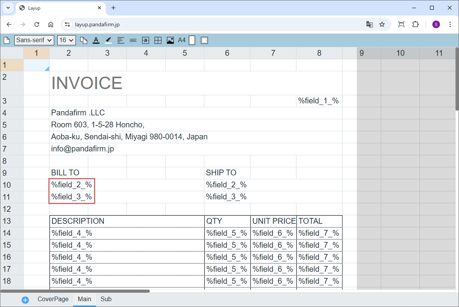Switch to the Sub sheet tab
This screenshot has width=459, height=307.
click(x=106, y=299)
